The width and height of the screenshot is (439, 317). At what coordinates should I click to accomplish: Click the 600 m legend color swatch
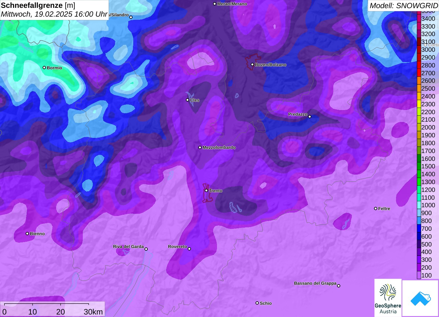[419, 236]
